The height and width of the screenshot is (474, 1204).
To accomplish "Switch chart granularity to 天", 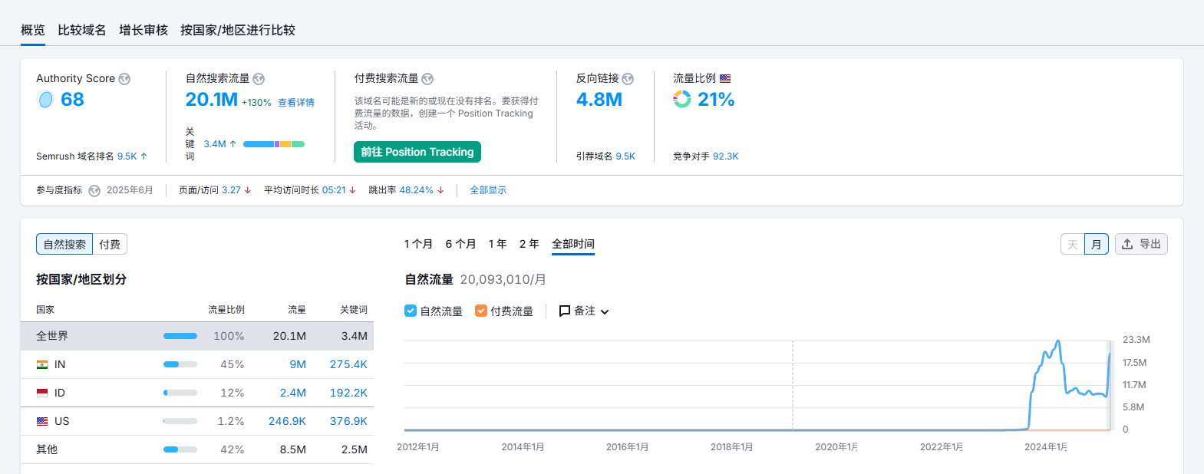I will [1072, 245].
